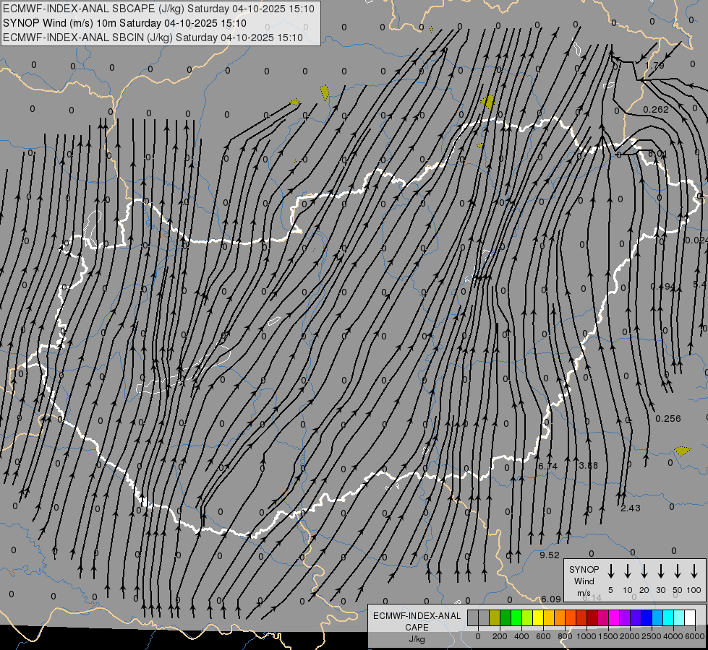Click the 'J/kg' unit under CAPE legend
Viewport: 708px width, 650px height.
coord(417,639)
